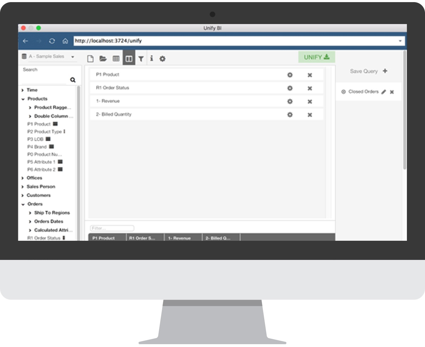The width and height of the screenshot is (425, 347).
Task: Focus the Search input field
Action: pyautogui.click(x=44, y=80)
